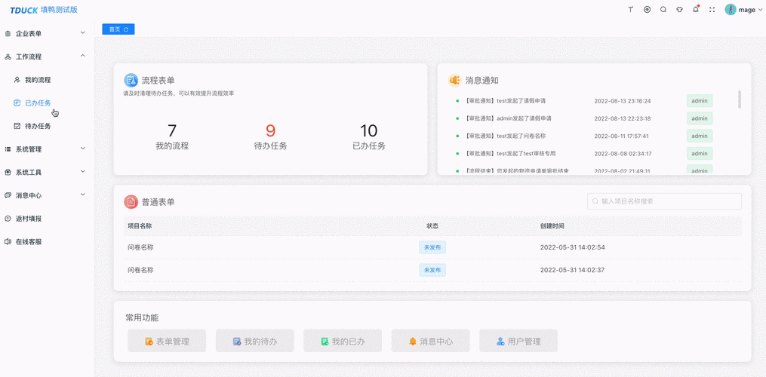This screenshot has height=377, width=766.
Task: Open 我的已办 shortcut button
Action: click(x=343, y=341)
